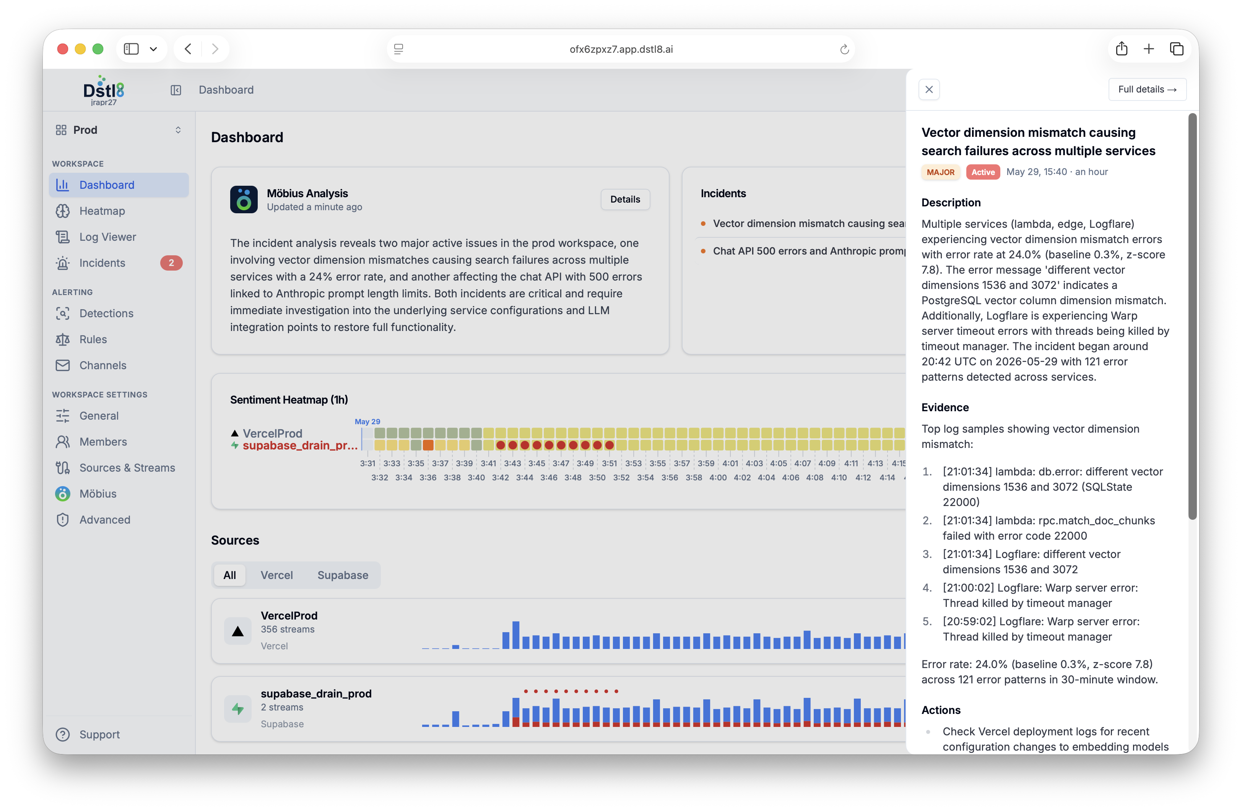Open the Prod workspace switcher
Screen dimensions: 1242x811
pyautogui.click(x=119, y=130)
